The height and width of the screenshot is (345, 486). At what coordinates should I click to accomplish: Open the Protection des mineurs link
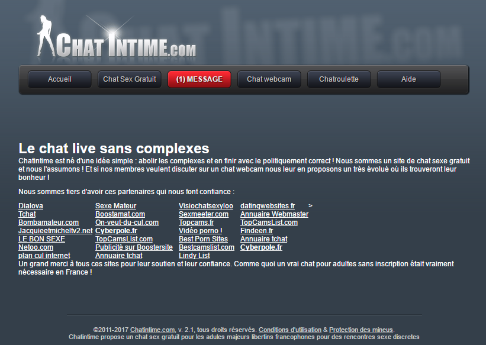pos(361,330)
